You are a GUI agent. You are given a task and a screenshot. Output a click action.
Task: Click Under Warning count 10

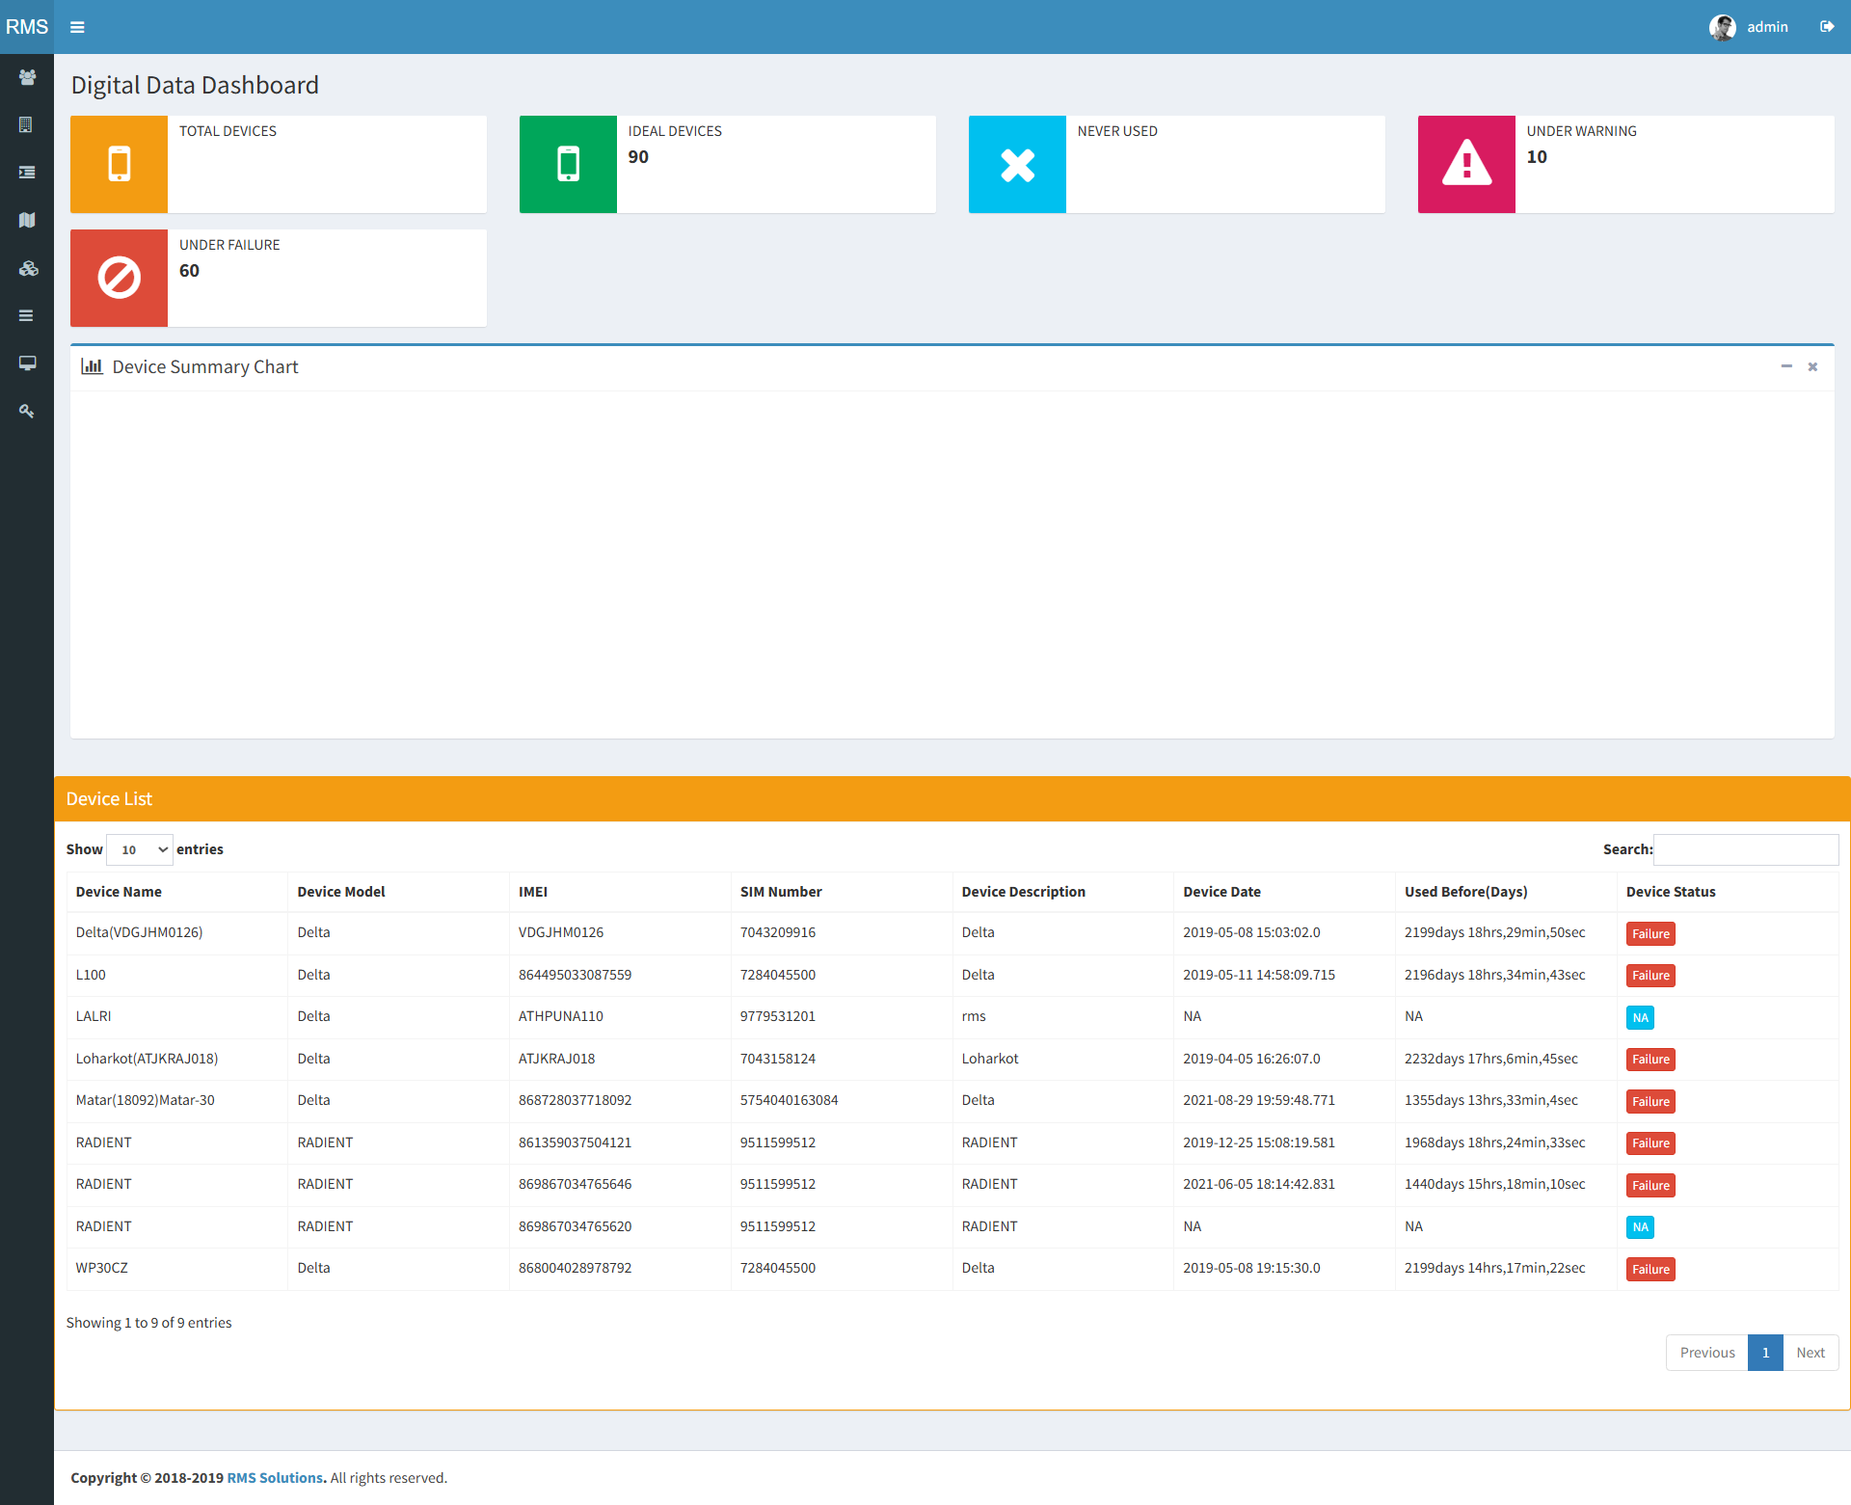click(1537, 157)
